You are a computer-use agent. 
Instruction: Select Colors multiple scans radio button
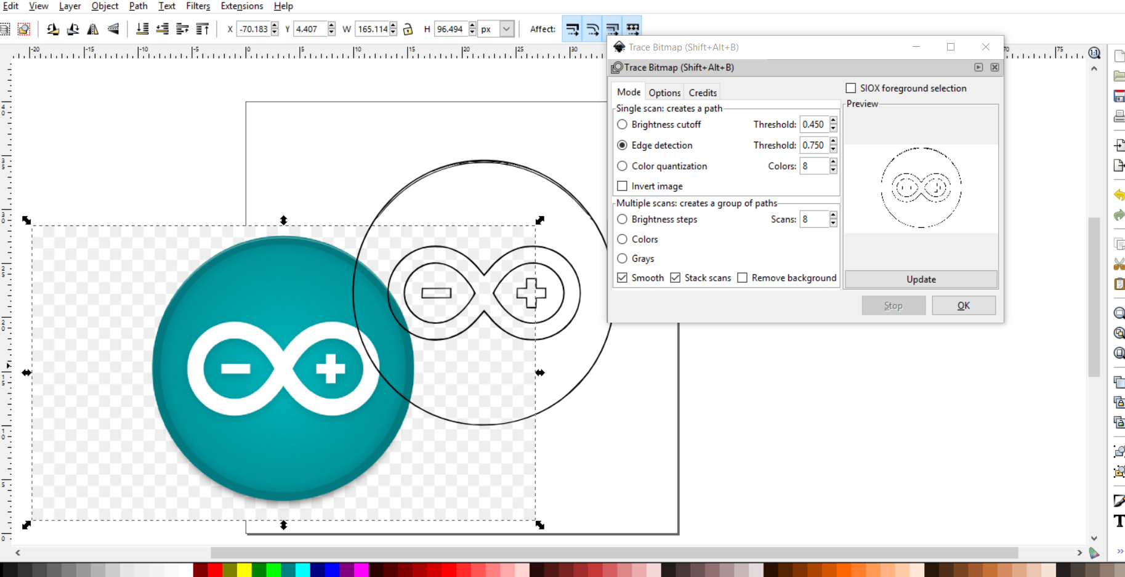[x=623, y=239]
